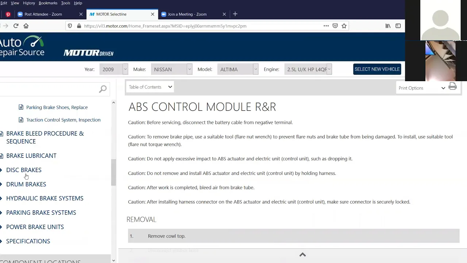Screen dimensions: 467x263
Task: Click the printer icon beside Print Options
Action: click(452, 87)
